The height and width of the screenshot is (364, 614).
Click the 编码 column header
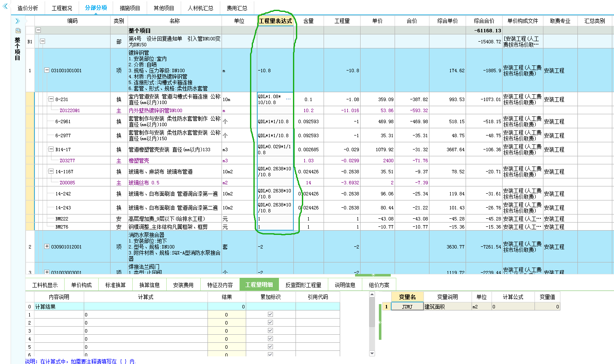[x=73, y=21]
